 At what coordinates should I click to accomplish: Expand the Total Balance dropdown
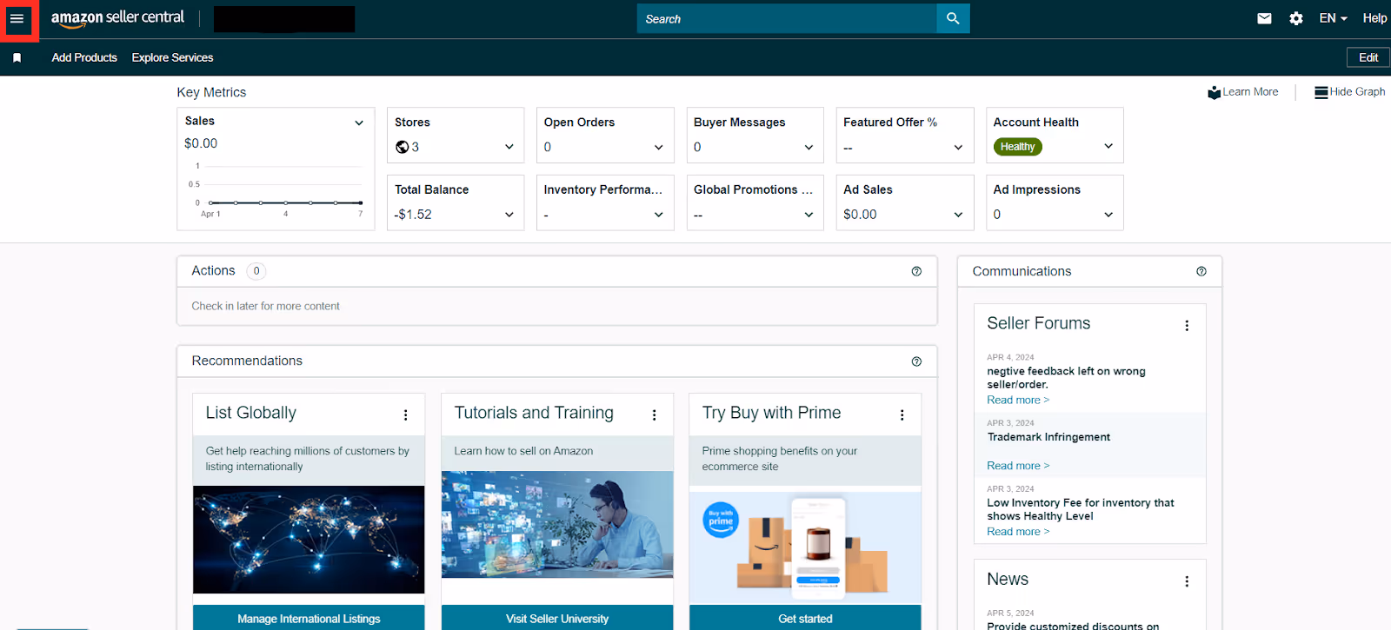(x=509, y=215)
